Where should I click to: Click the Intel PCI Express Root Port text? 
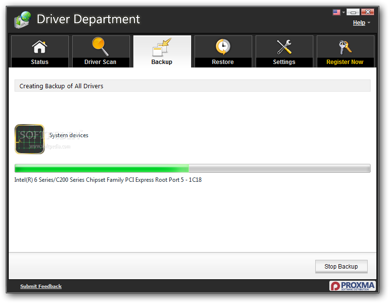(108, 180)
